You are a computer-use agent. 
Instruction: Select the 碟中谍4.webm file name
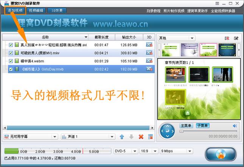pos(32,61)
